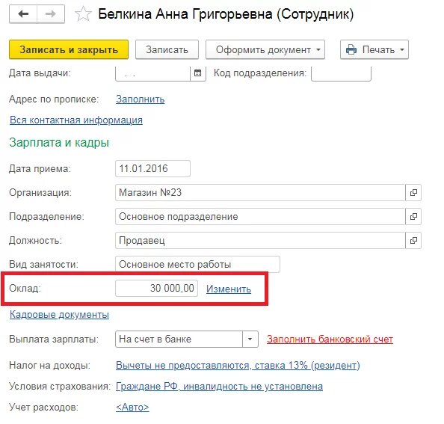Click the Зарплата и кадры section heading
The height and width of the screenshot is (424, 444).
(59, 143)
